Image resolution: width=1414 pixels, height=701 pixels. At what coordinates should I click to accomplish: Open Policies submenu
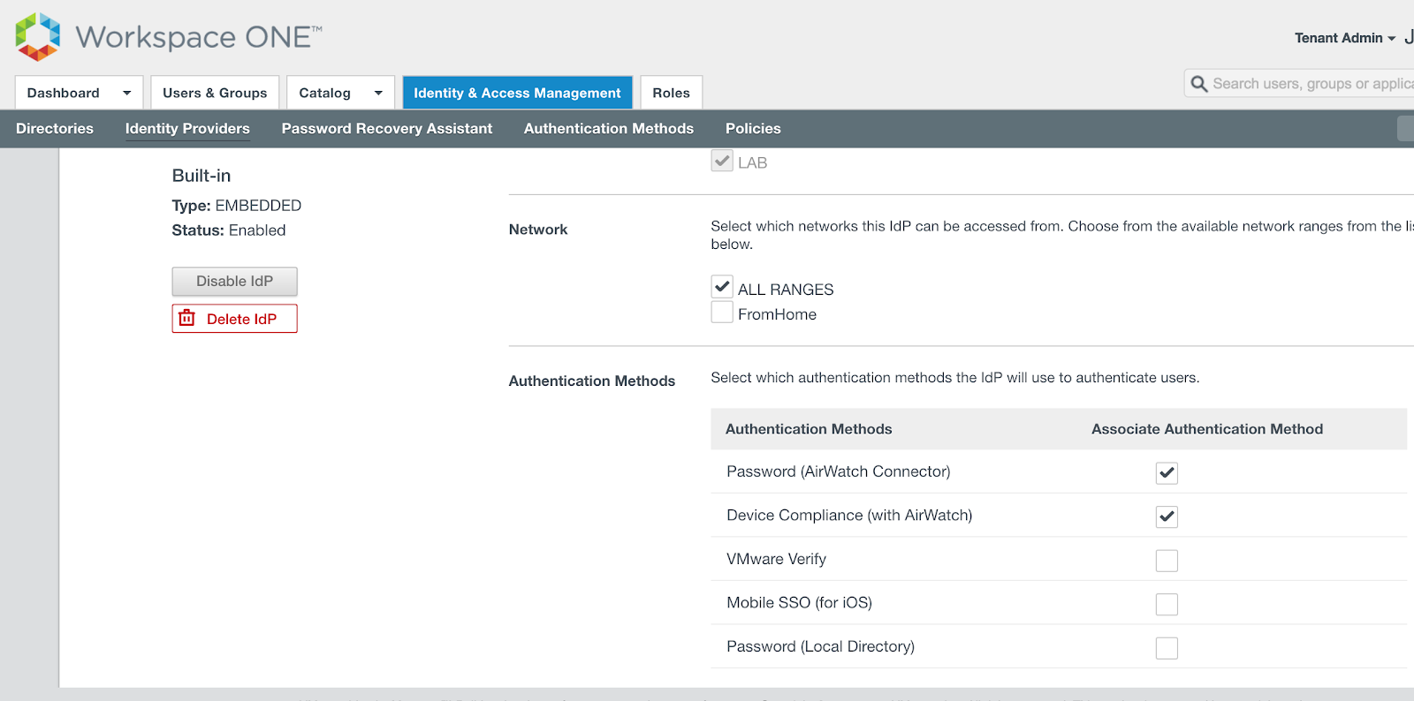[753, 129]
